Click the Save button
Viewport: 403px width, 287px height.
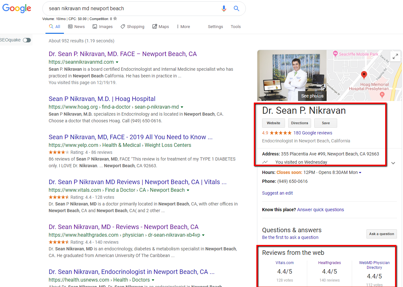326,123
